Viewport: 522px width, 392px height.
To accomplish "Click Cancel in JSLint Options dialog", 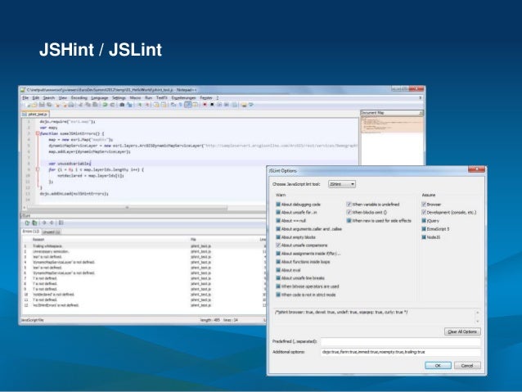I will point(467,365).
